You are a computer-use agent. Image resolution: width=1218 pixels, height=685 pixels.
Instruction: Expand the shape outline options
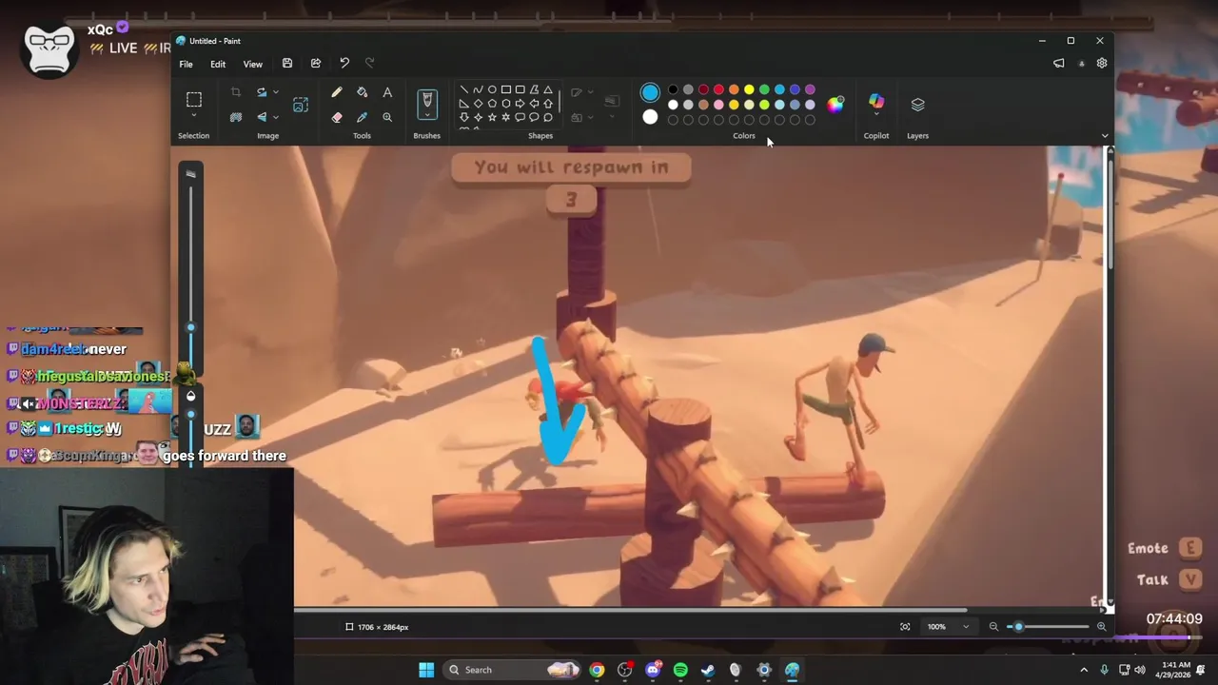589,92
